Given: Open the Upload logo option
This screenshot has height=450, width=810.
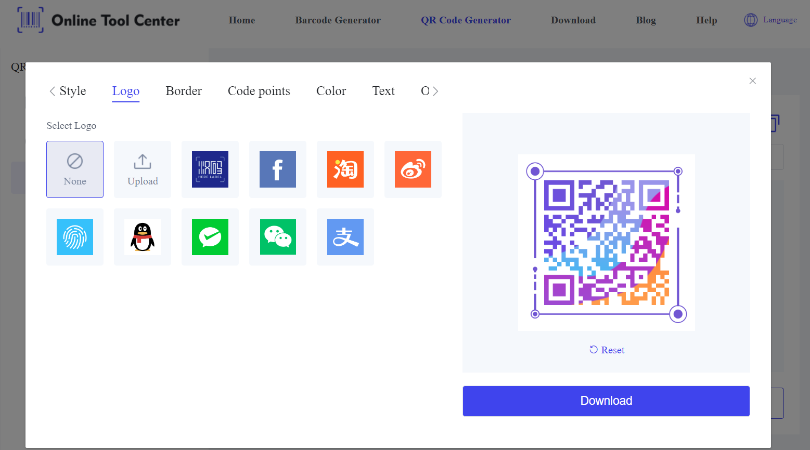Looking at the screenshot, I should coord(143,169).
